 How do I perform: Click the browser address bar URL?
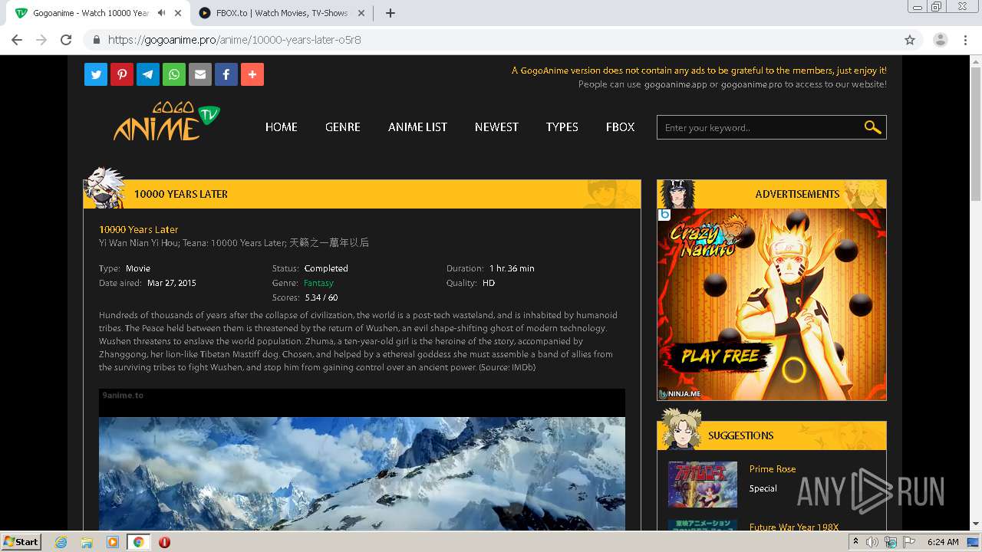pyautogui.click(x=235, y=40)
